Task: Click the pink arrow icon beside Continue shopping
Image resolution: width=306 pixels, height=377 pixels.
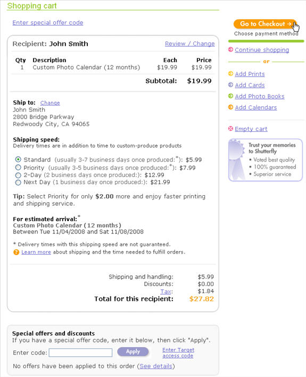Action: pos(230,49)
